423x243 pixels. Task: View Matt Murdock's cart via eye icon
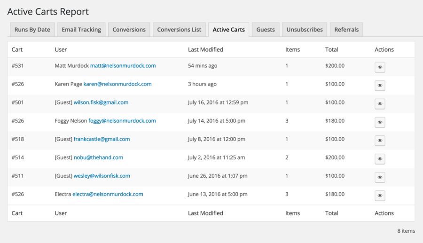[380, 67]
